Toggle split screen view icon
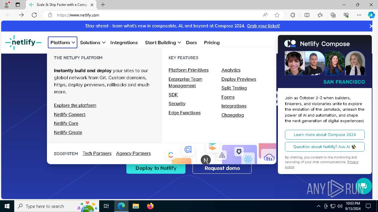Screen dimensions: 378x212 [x=307, y=15]
